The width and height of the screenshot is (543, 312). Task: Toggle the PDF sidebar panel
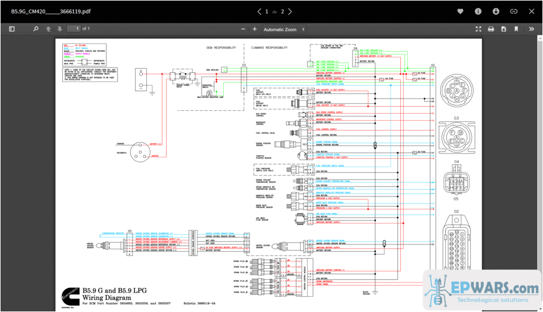[11, 29]
